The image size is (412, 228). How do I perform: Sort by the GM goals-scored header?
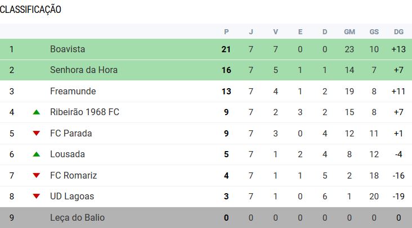(349, 32)
